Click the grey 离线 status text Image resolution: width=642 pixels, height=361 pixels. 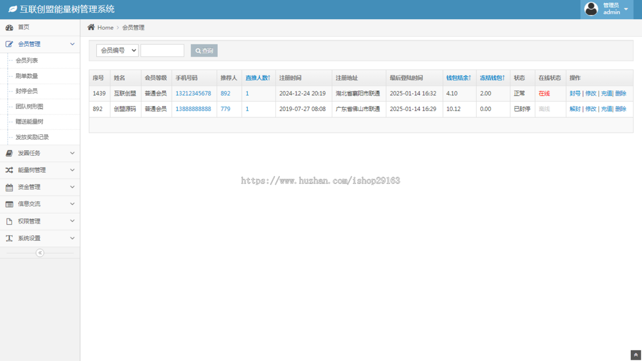coord(544,109)
